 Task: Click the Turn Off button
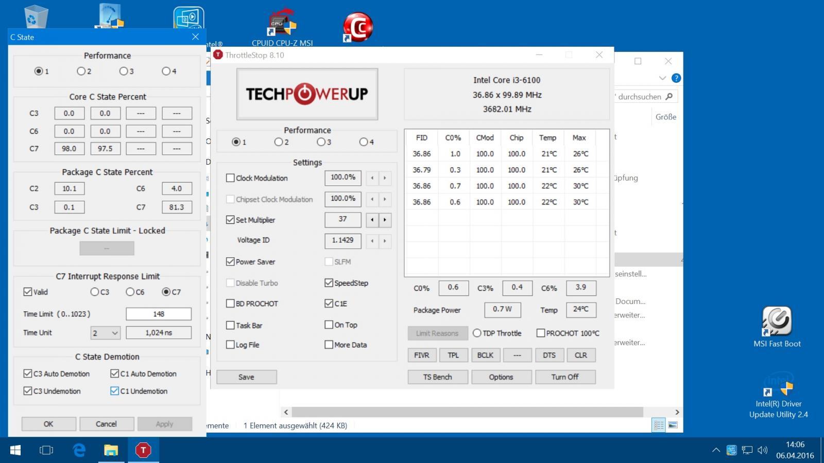pyautogui.click(x=565, y=377)
